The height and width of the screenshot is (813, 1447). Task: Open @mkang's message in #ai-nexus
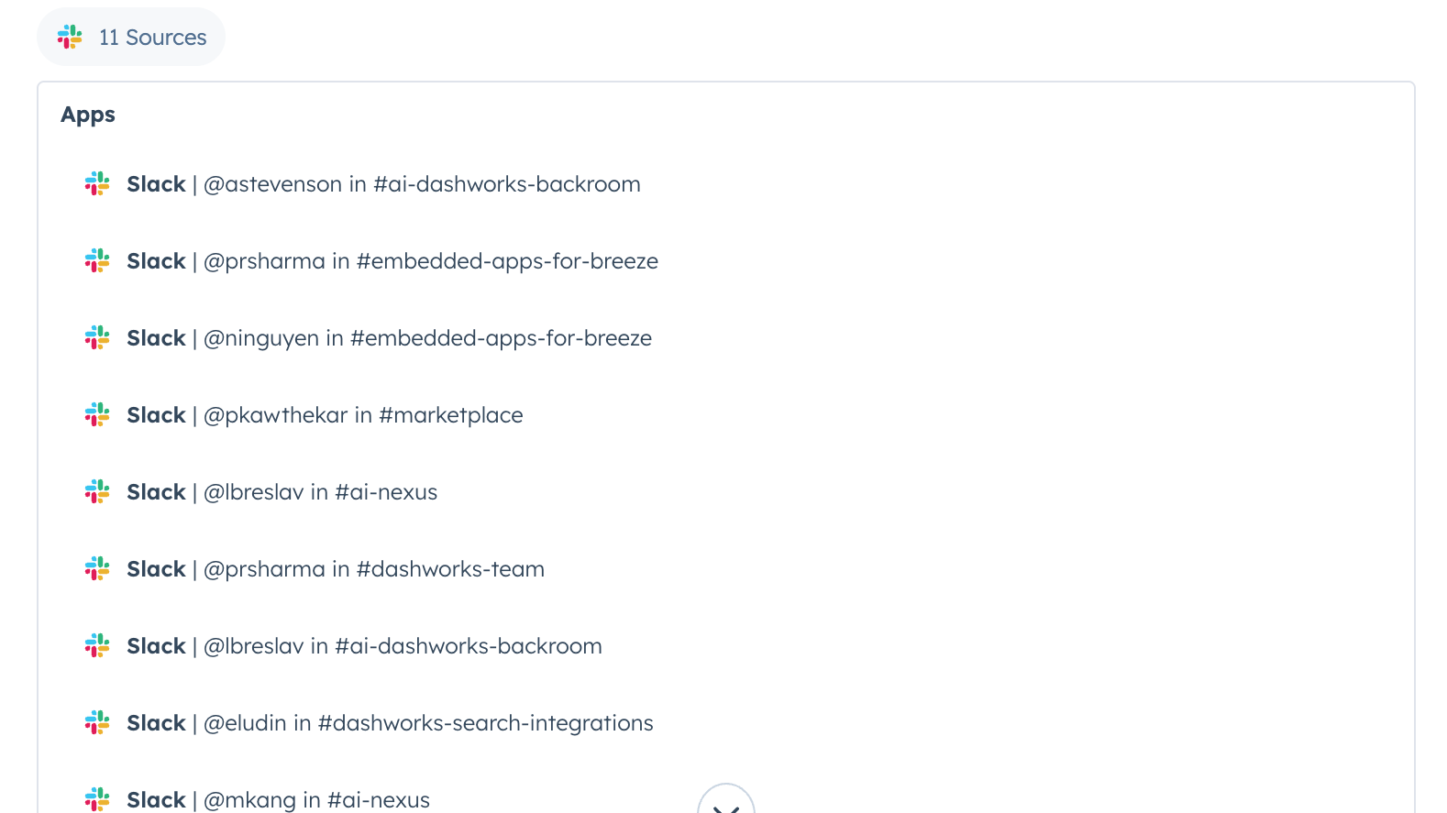click(x=316, y=799)
